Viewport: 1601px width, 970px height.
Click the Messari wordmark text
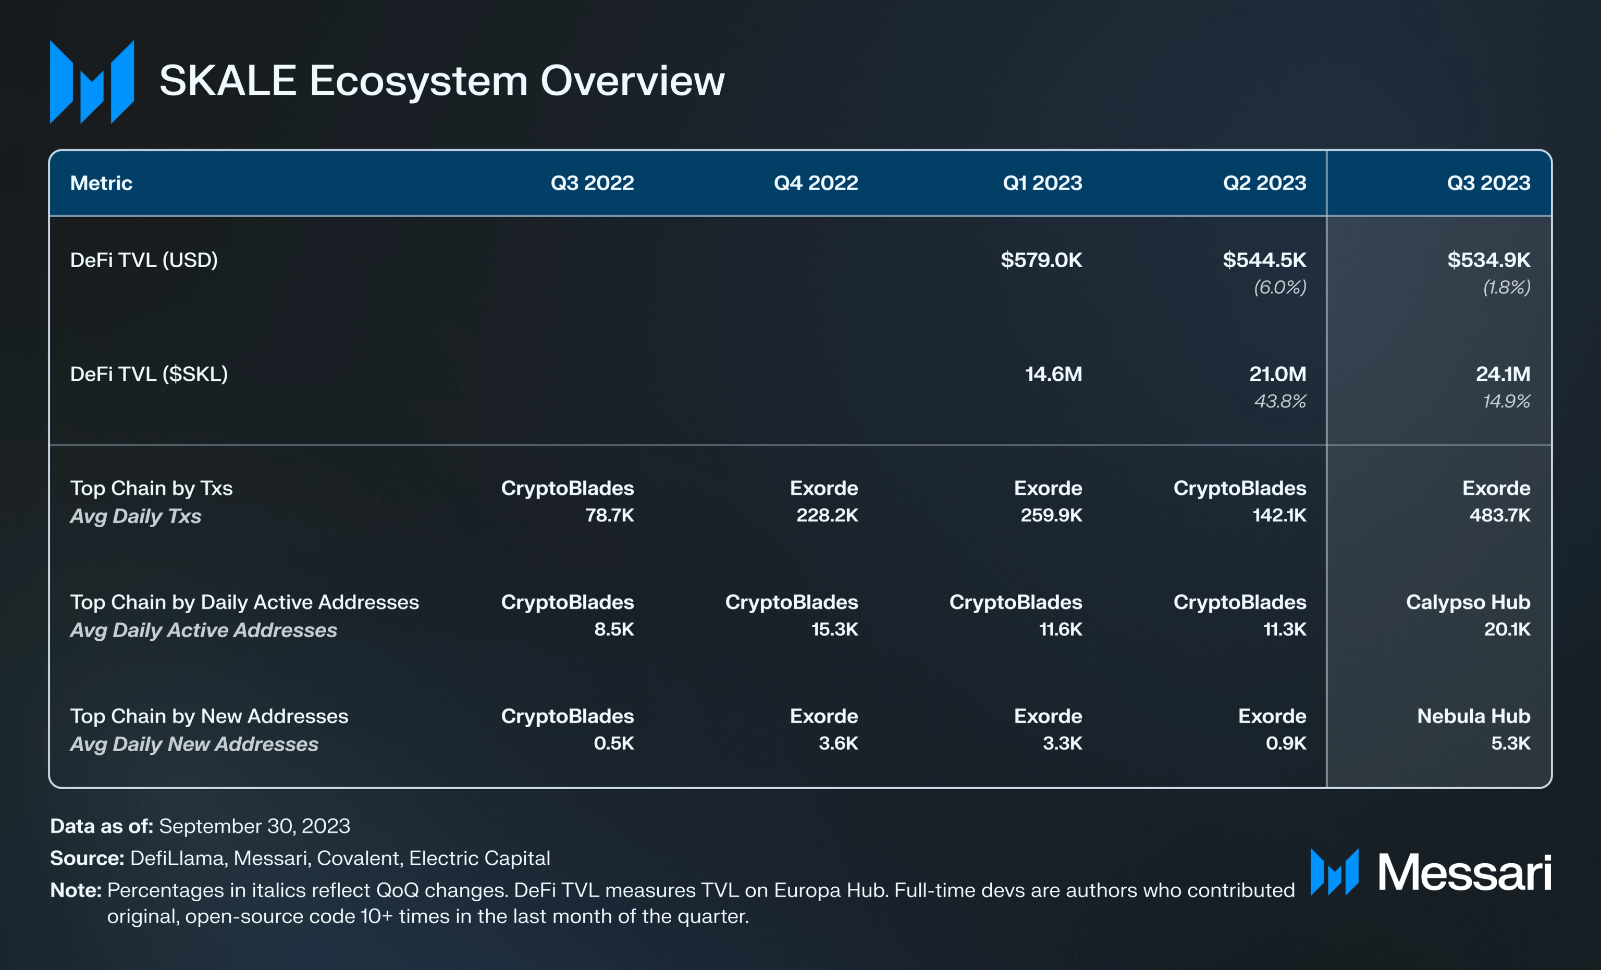click(x=1464, y=873)
